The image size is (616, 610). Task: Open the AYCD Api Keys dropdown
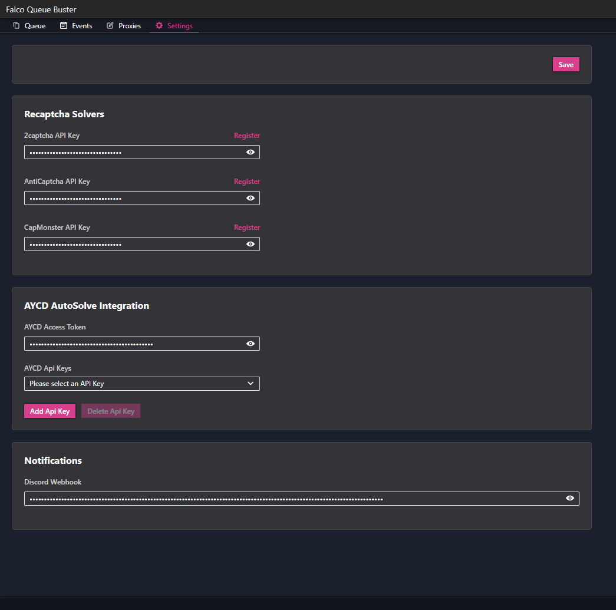pos(142,384)
